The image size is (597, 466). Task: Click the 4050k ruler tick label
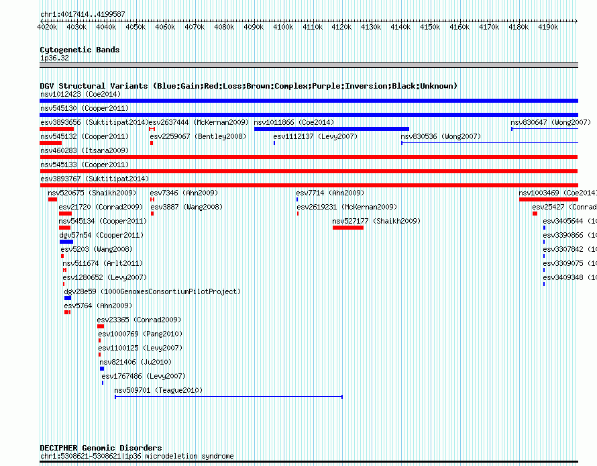(x=135, y=27)
